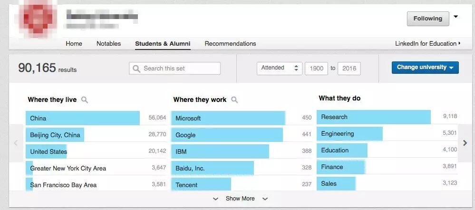Screen dimensions: 475x210
Task: Open the Home tab
Action: (x=74, y=44)
